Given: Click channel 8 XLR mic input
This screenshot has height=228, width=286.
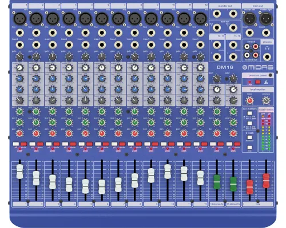Looking at the screenshot, I should (x=134, y=19).
